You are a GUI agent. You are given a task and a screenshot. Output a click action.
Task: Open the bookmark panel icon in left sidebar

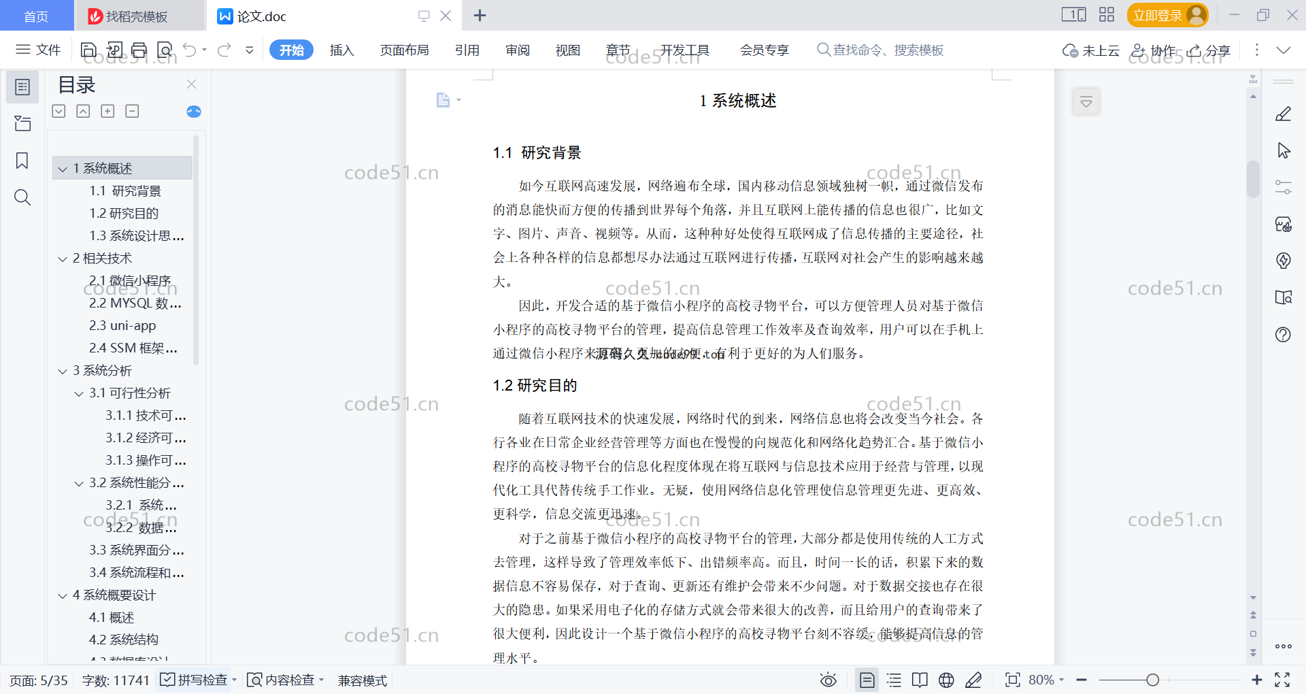pyautogui.click(x=22, y=161)
